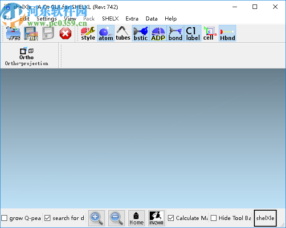
Task: Open the style settings tool
Action: tap(88, 33)
